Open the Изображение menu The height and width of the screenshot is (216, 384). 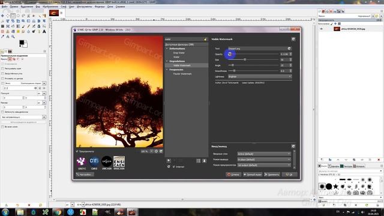coord(50,7)
